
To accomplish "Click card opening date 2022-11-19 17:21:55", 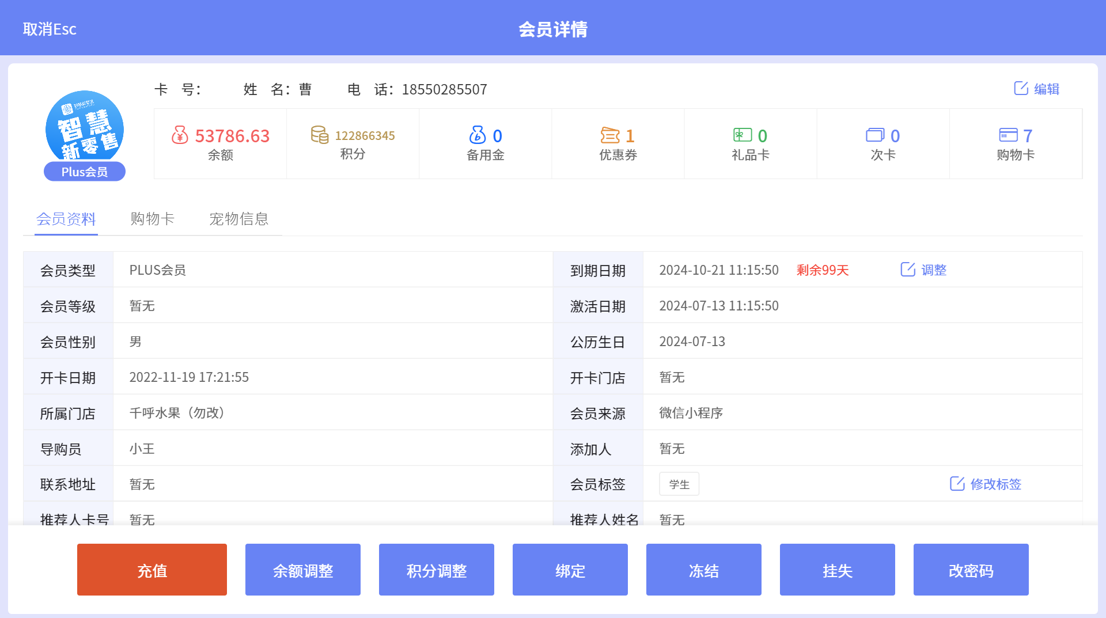I will [x=189, y=377].
